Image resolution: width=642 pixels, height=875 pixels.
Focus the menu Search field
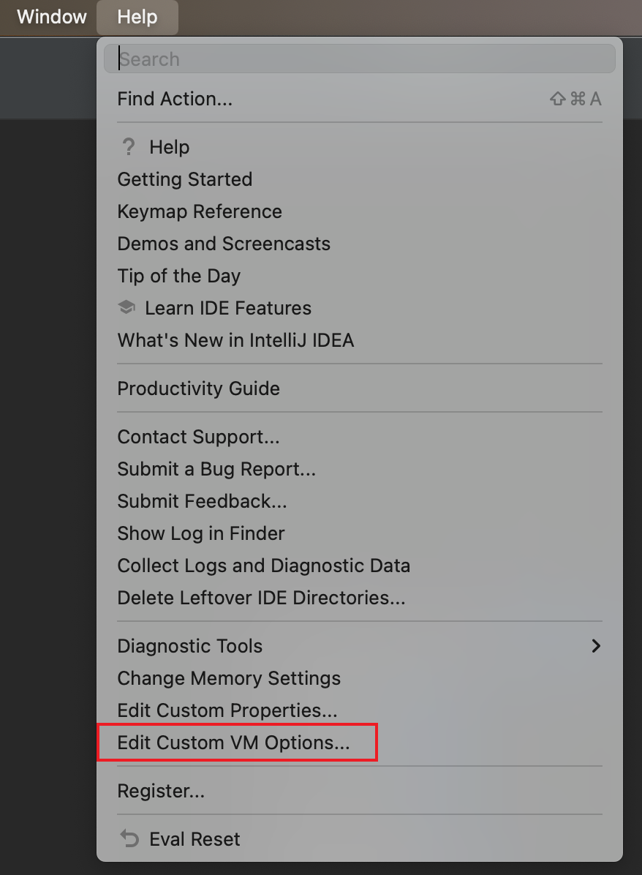coord(360,59)
